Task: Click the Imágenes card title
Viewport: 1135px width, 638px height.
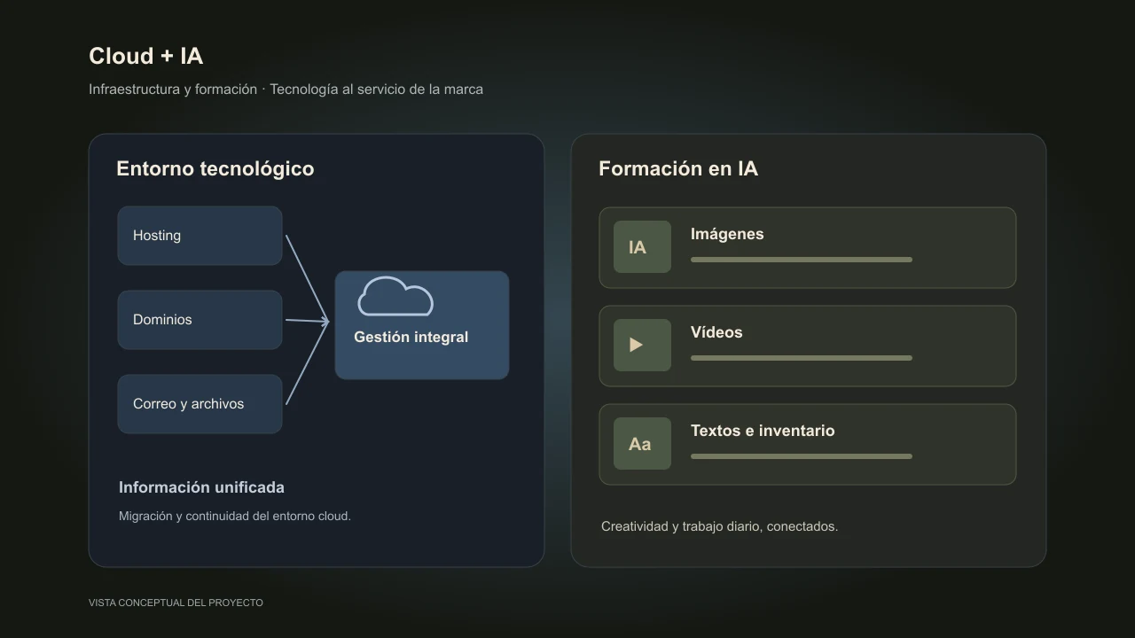Action: pos(727,234)
